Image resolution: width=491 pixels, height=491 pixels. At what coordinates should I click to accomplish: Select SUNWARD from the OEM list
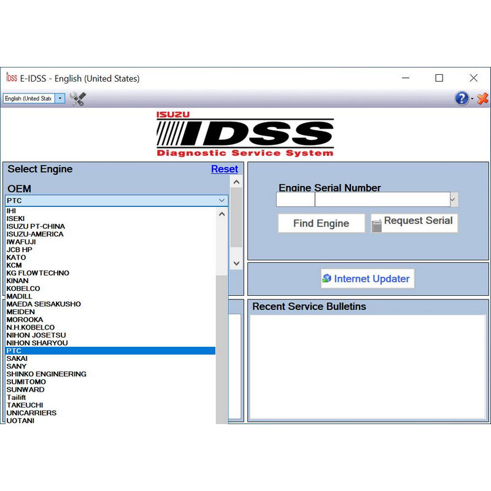click(x=110, y=390)
